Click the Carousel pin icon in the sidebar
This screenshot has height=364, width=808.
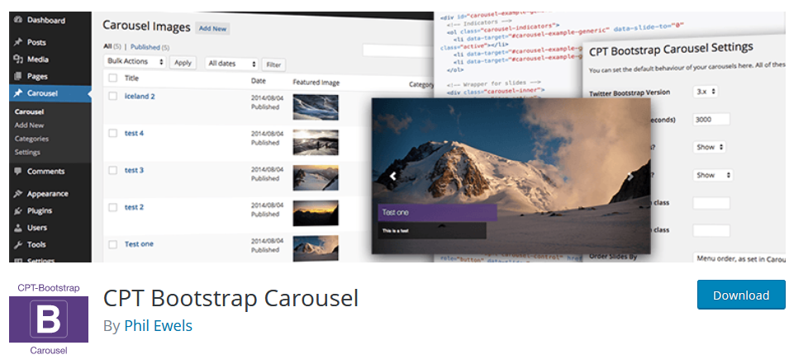(18, 93)
